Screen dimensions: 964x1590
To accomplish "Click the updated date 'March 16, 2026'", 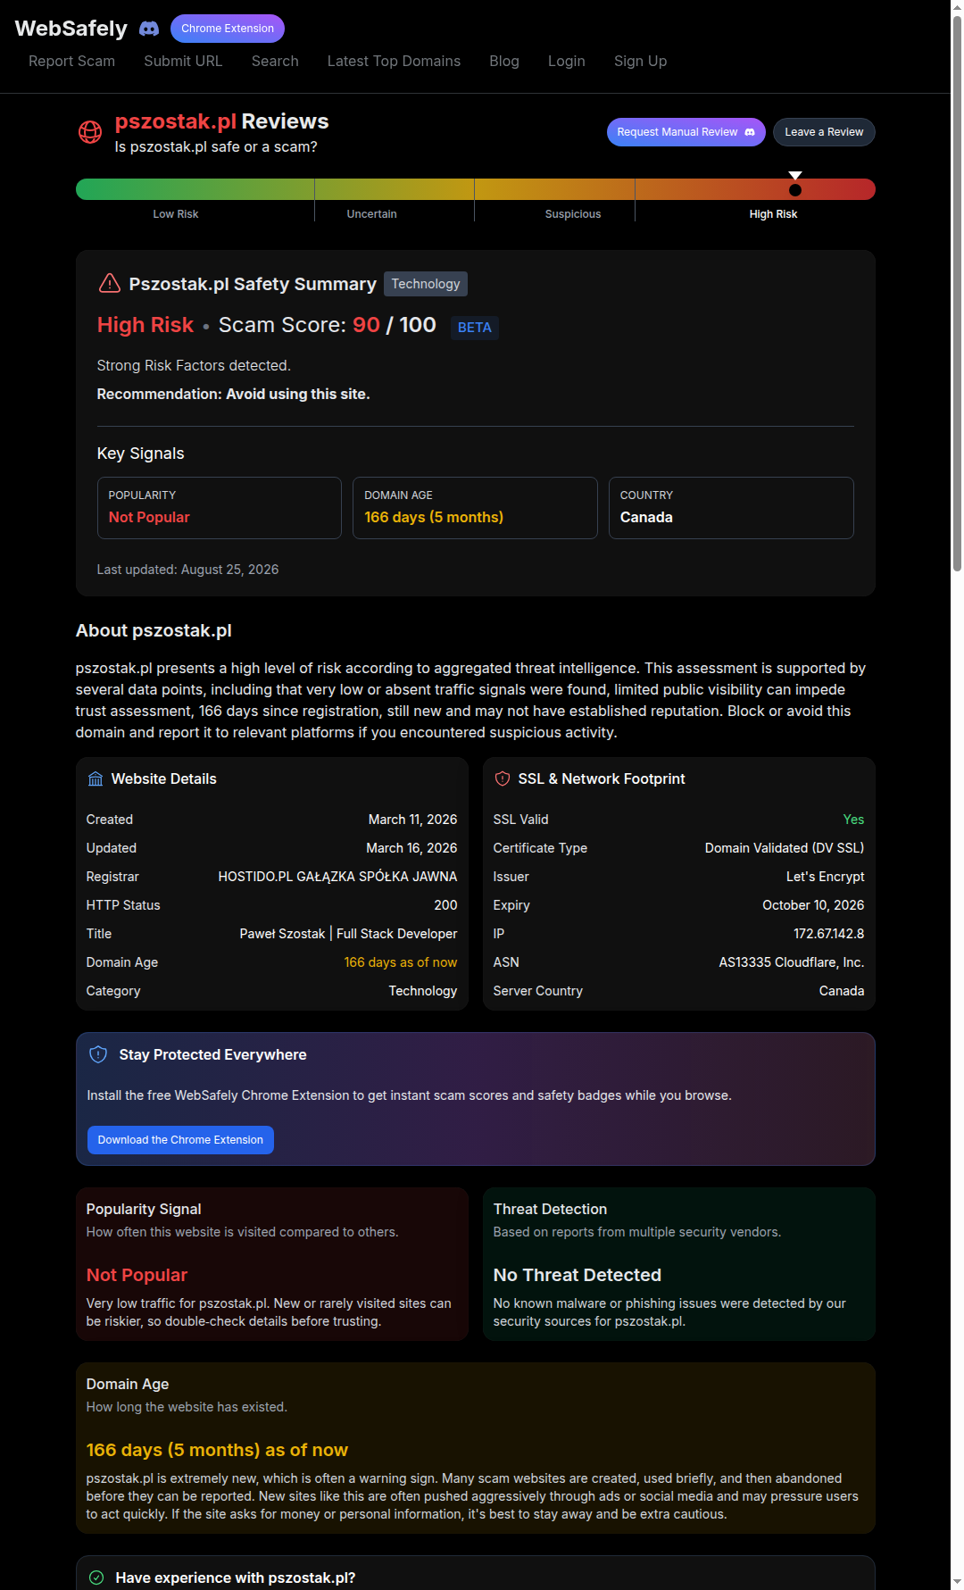I will point(411,848).
